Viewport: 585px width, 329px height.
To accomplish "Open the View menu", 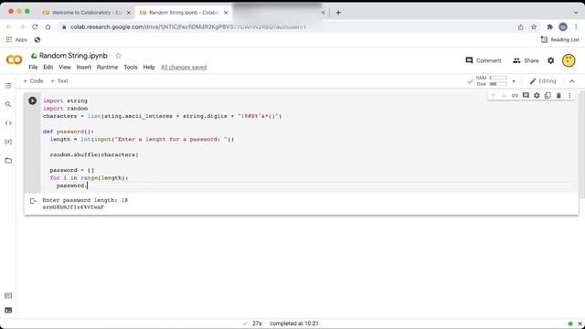I will click(65, 67).
